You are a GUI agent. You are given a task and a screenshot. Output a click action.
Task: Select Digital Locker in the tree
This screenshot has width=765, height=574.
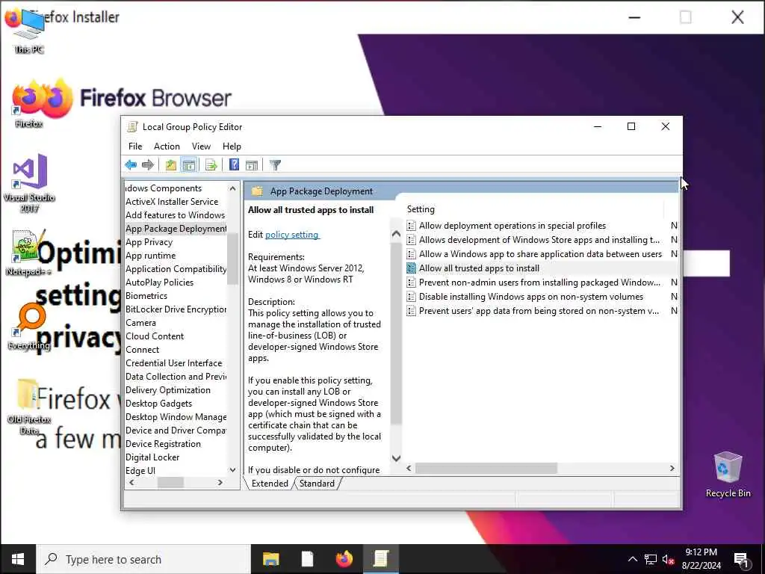pos(152,457)
